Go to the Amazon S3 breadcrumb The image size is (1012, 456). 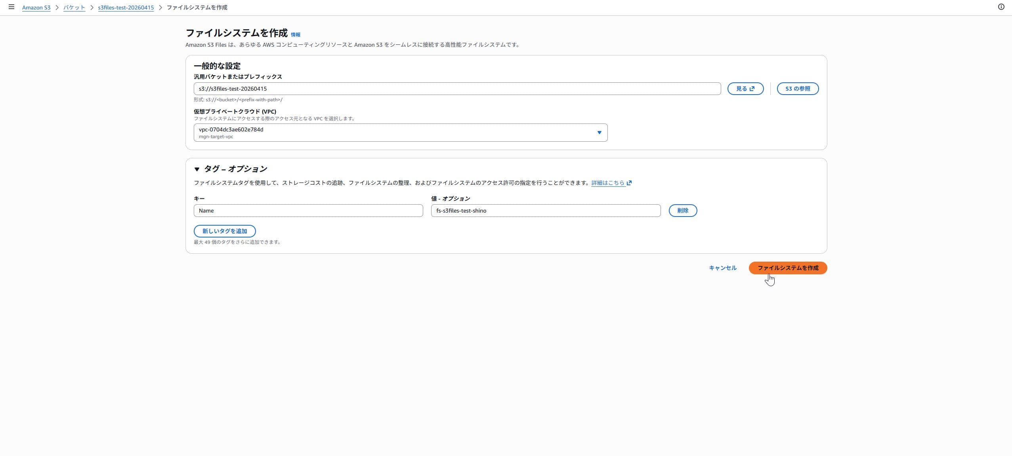click(36, 8)
